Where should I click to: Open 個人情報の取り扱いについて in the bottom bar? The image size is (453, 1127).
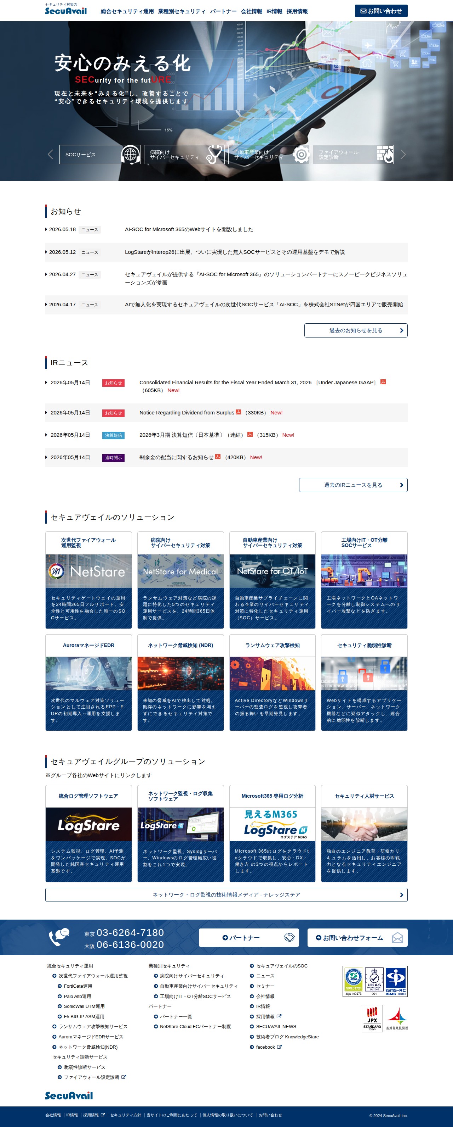[x=228, y=1115]
